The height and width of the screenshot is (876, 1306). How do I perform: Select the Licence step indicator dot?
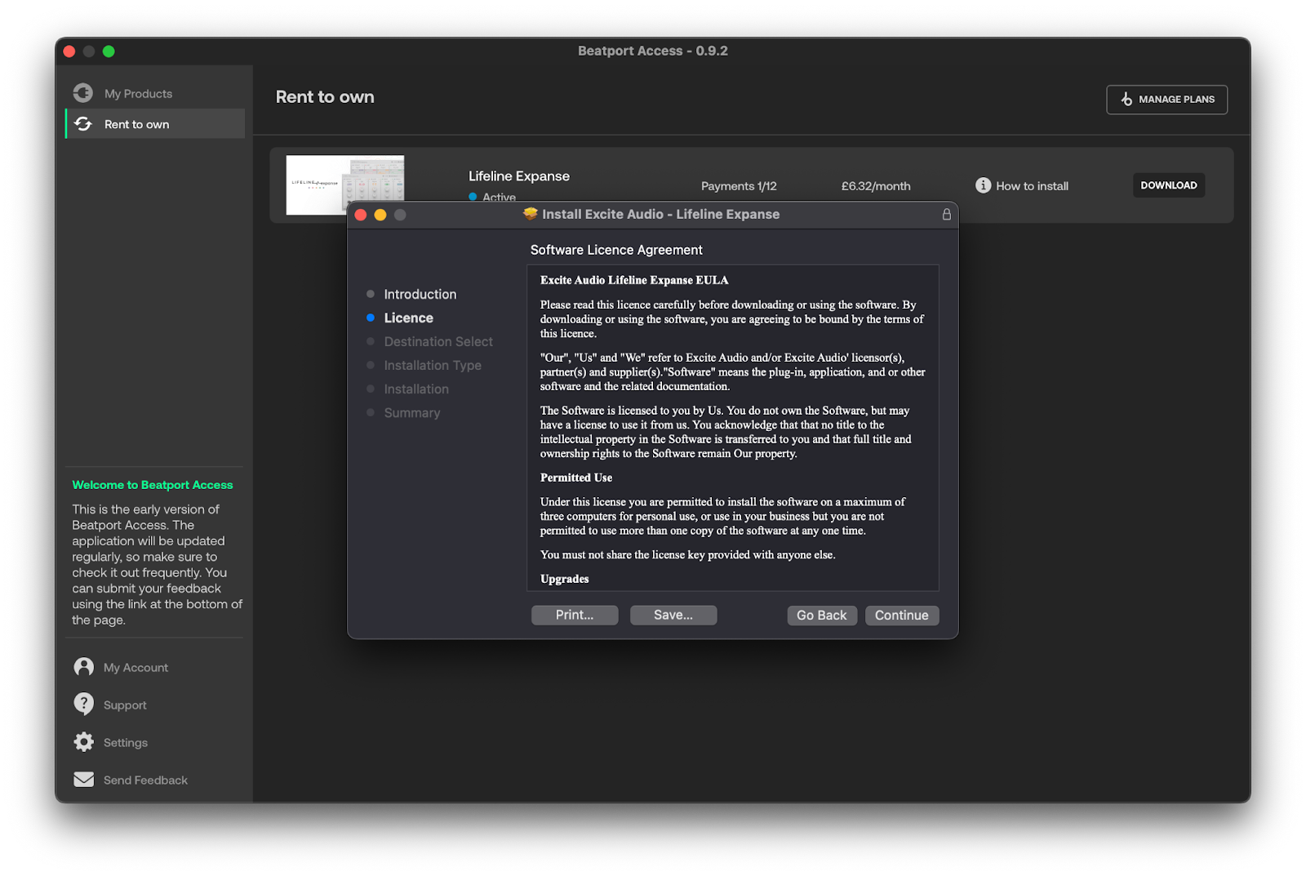[371, 318]
